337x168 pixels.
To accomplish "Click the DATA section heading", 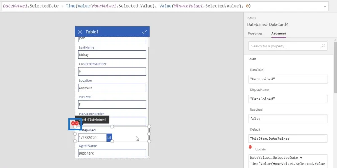I will (x=252, y=59).
